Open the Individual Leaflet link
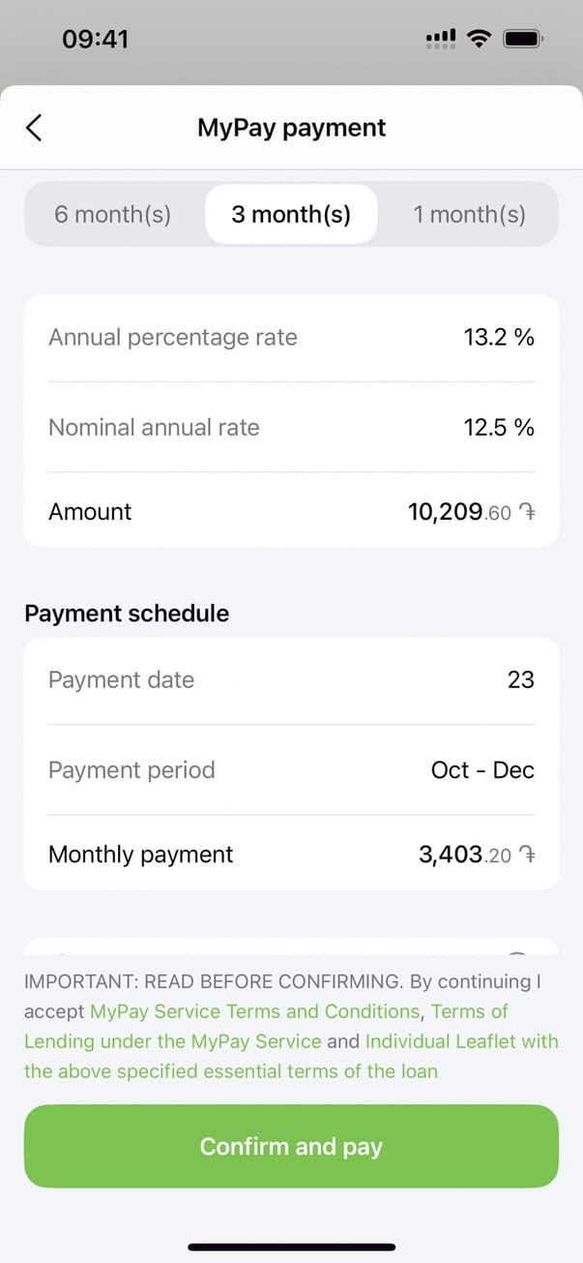The image size is (583, 1263). pyautogui.click(x=461, y=1041)
